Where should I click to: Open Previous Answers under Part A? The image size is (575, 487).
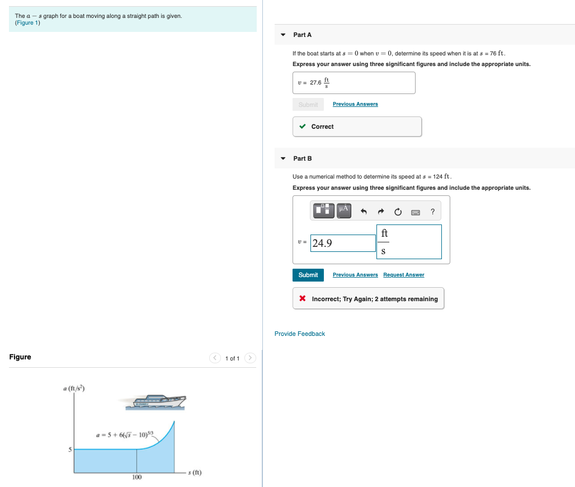click(355, 104)
